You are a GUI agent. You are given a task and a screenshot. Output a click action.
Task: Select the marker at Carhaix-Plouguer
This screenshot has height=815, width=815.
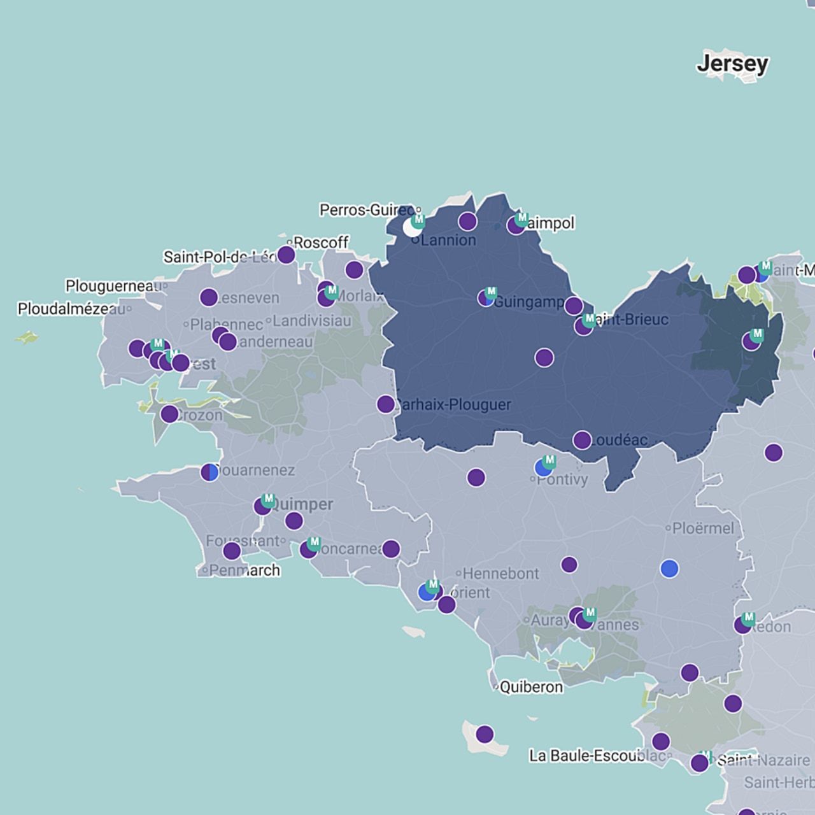click(386, 404)
